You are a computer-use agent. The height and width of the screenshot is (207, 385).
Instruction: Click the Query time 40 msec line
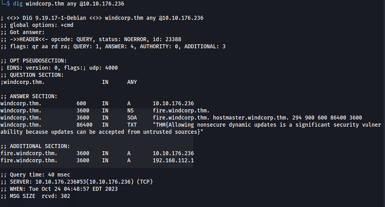(35, 175)
